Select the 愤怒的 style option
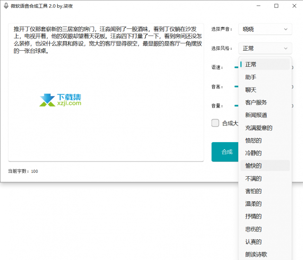303x260 pixels. pyautogui.click(x=265, y=140)
